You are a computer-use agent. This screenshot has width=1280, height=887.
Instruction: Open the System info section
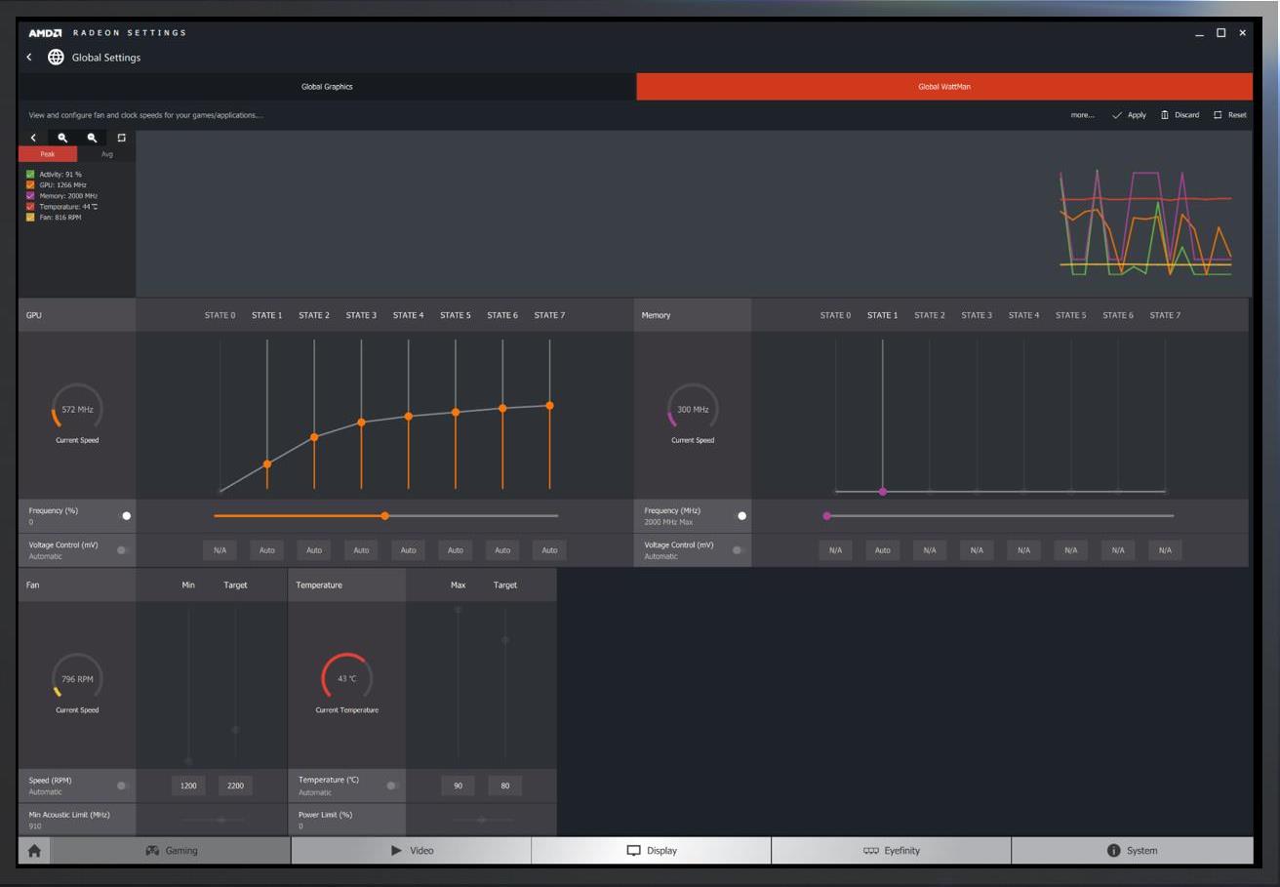click(1132, 851)
